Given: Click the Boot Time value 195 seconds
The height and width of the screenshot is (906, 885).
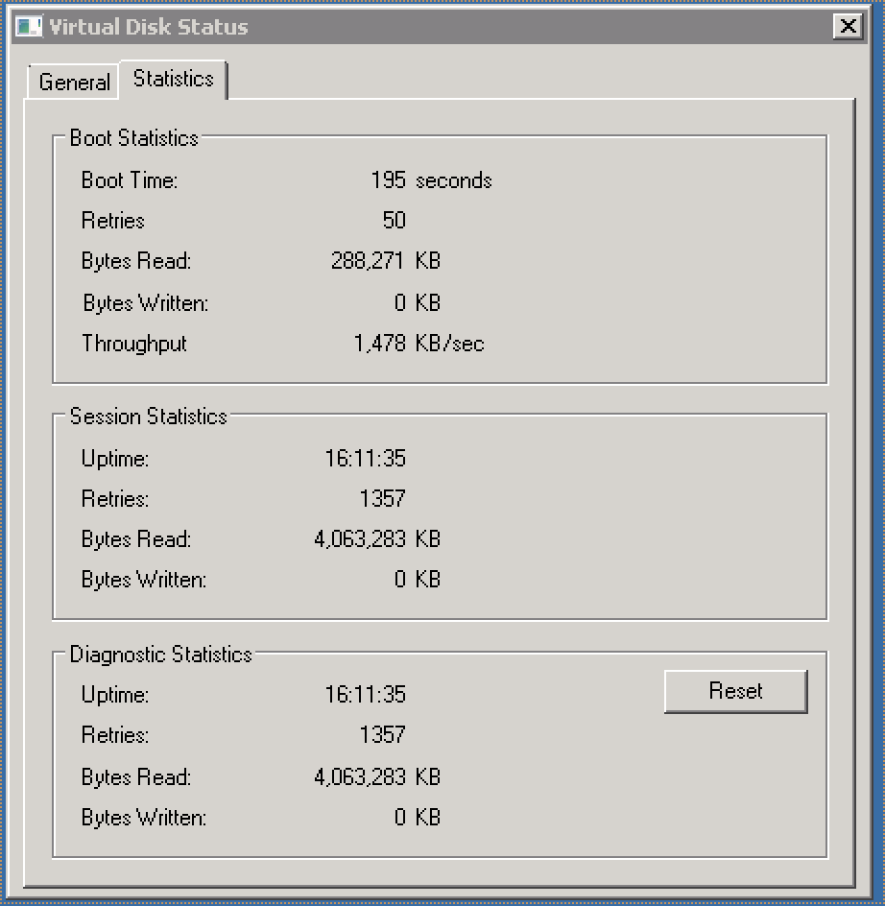Looking at the screenshot, I should [431, 180].
